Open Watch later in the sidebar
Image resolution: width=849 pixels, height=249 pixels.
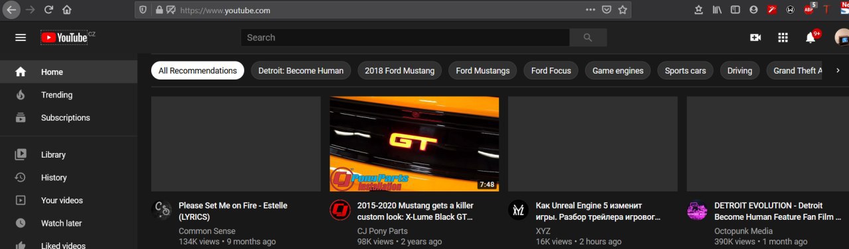69,223
